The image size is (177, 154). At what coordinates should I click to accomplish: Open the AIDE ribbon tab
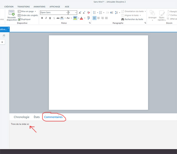[x=67, y=7]
